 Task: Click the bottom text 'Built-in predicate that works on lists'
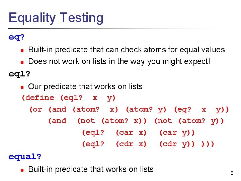(91, 169)
